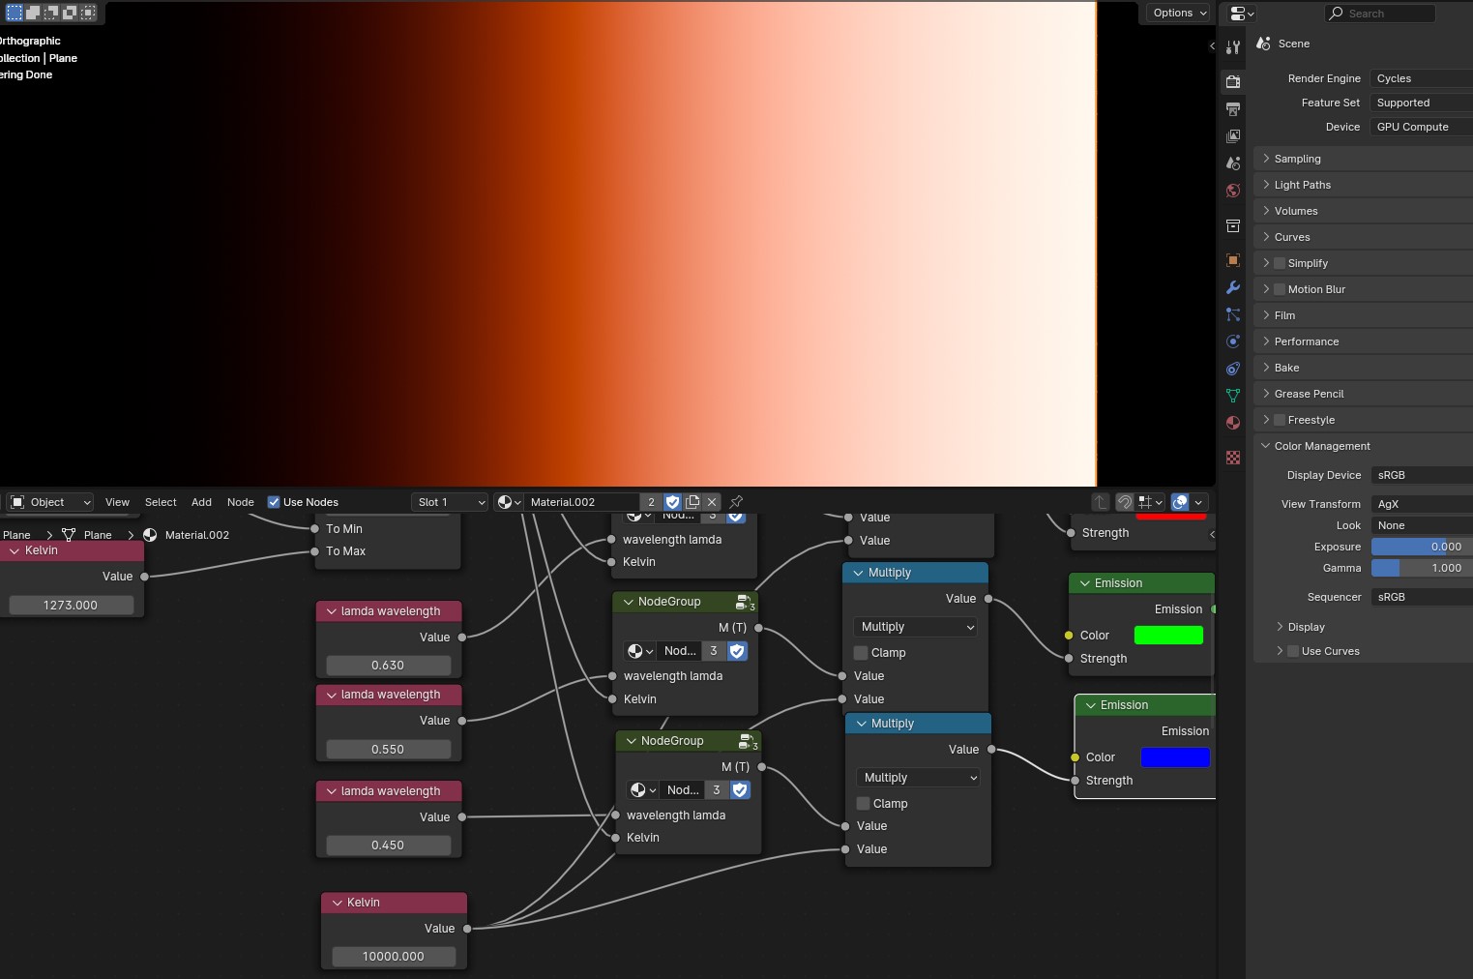The image size is (1473, 979).
Task: Select the box select mode icon in viewport
Action: (15, 13)
